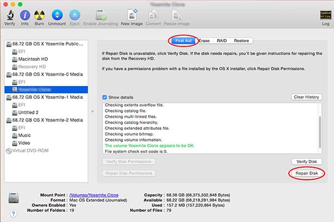The width and height of the screenshot is (334, 222).
Task: Open disk Info from the toolbar
Action: click(25, 16)
